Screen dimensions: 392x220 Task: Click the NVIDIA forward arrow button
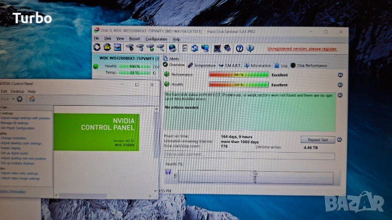click(20, 99)
